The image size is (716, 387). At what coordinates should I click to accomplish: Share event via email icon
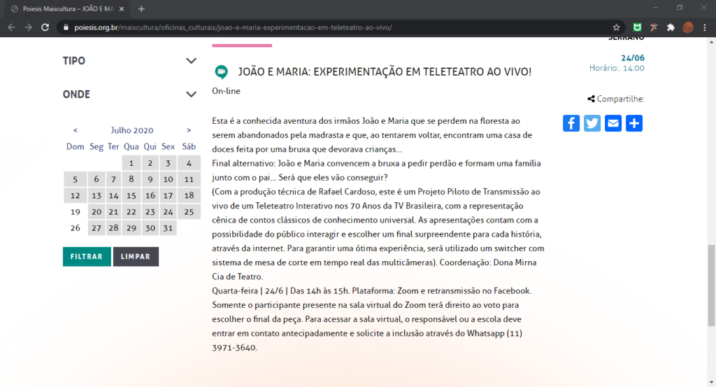613,123
